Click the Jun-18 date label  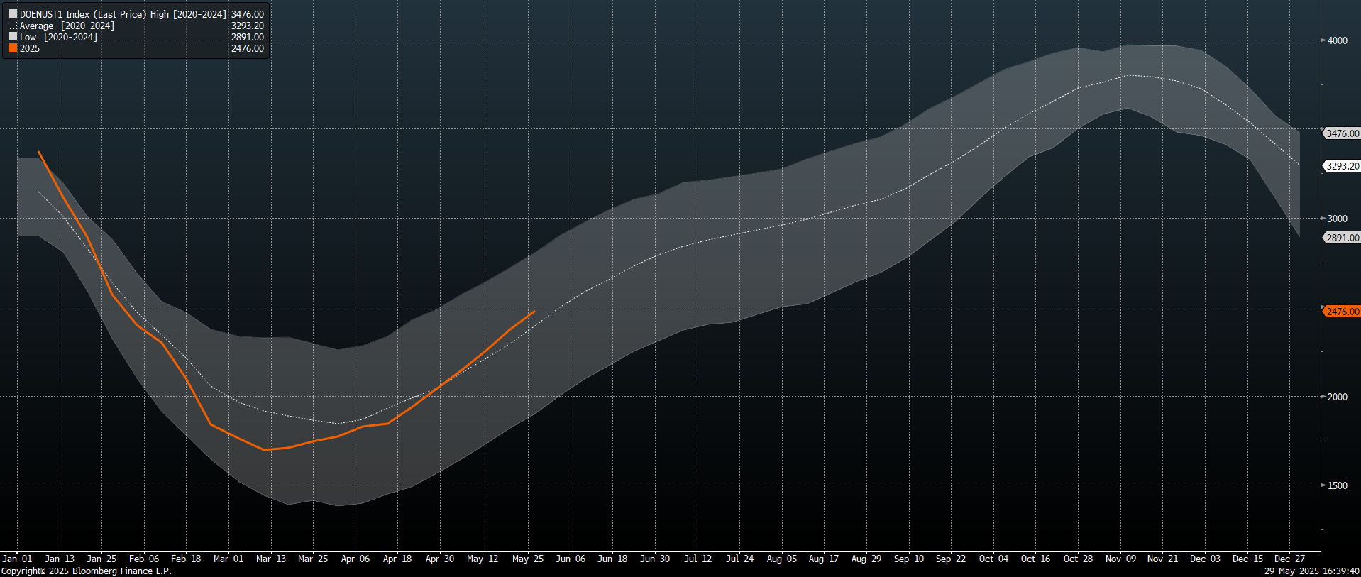coord(612,559)
